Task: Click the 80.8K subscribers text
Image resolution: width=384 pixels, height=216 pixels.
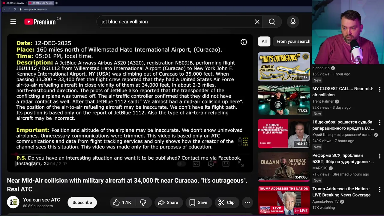Action: [x=38, y=206]
